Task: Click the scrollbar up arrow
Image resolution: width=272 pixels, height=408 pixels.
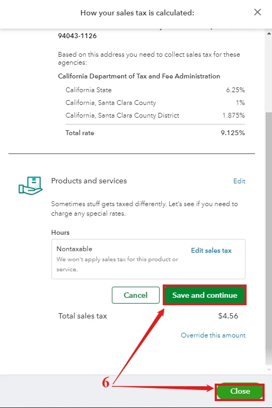Action: 269,33
